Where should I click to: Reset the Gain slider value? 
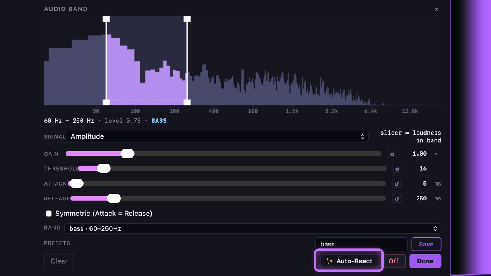coord(392,154)
